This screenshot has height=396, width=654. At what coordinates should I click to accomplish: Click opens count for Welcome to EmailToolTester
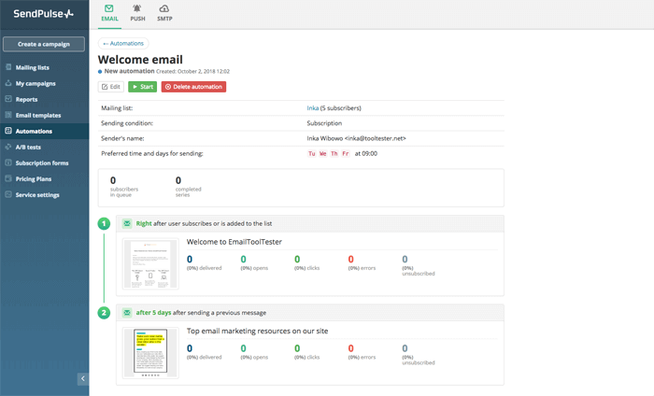click(243, 260)
